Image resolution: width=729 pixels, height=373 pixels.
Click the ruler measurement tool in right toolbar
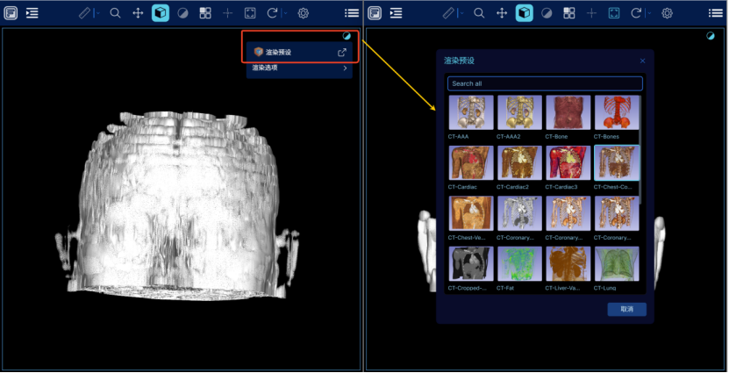pos(448,13)
